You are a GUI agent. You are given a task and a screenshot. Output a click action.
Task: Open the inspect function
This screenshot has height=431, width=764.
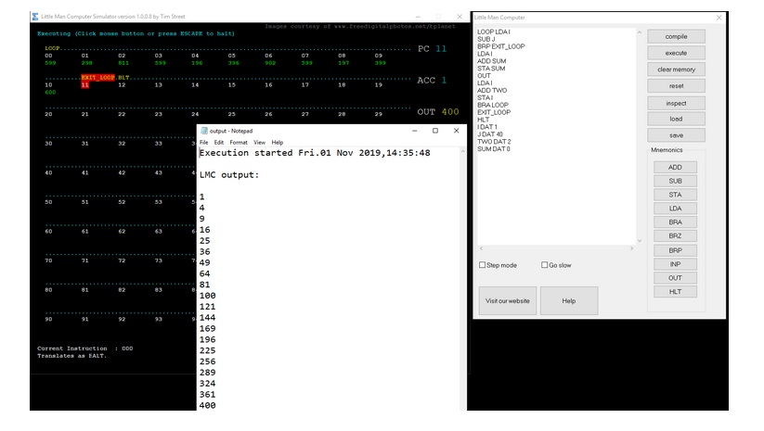(676, 103)
